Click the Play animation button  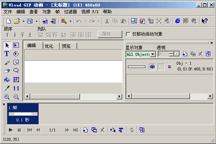(10, 130)
